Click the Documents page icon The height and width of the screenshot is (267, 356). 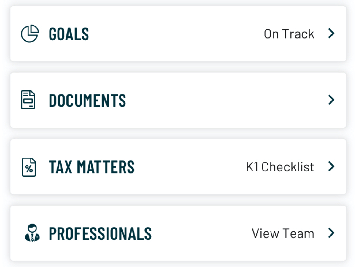point(28,100)
